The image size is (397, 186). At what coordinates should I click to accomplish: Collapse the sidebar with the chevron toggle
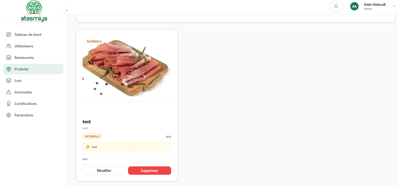67,10
